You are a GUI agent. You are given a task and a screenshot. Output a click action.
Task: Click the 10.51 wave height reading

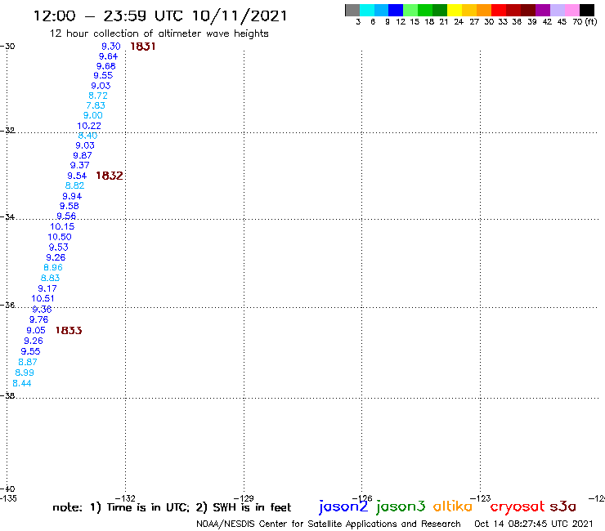tap(43, 298)
